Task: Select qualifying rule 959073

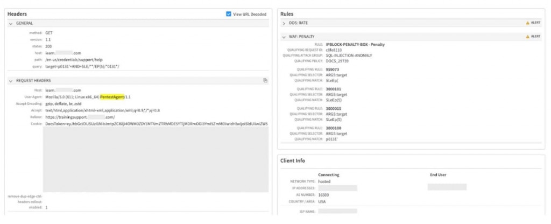Action: click(x=332, y=69)
